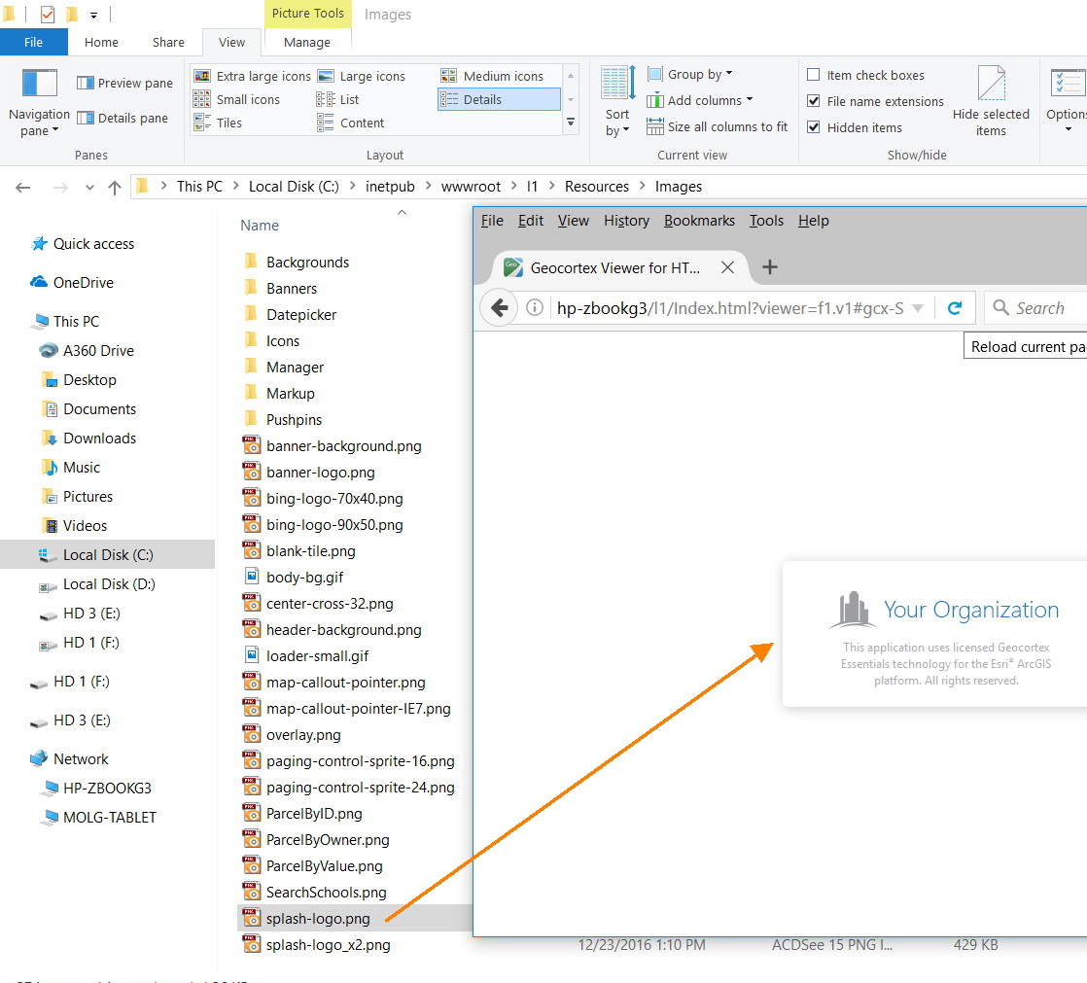Click the Name column header
1087x983 pixels.
click(x=260, y=226)
